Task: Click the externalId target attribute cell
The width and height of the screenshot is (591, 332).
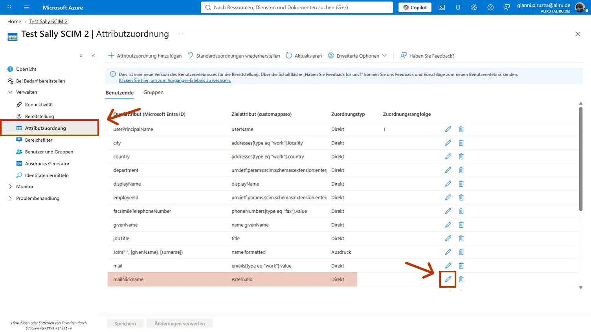Action: (x=242, y=279)
